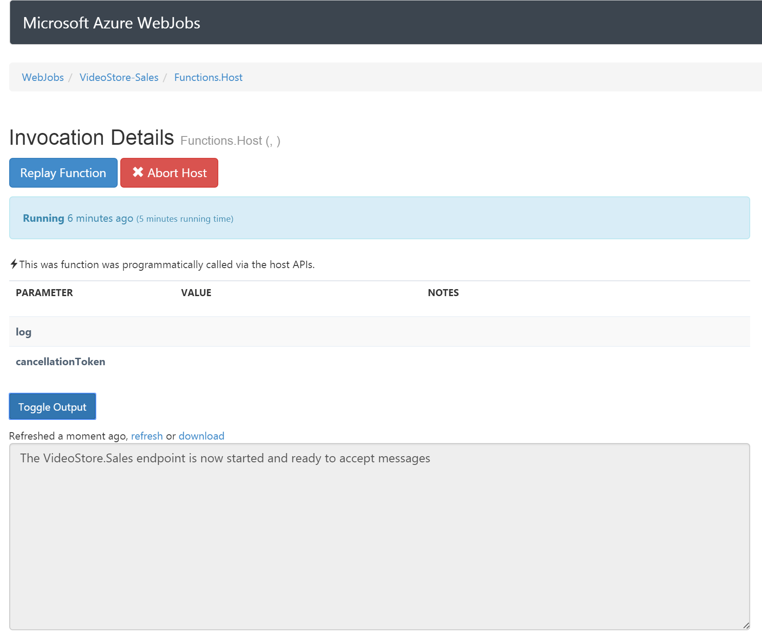Image resolution: width=762 pixels, height=639 pixels.
Task: Click the download output link
Action: click(202, 436)
